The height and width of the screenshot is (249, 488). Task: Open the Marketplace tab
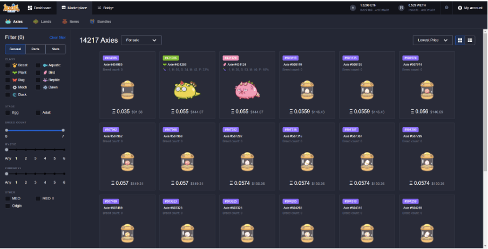tap(74, 8)
